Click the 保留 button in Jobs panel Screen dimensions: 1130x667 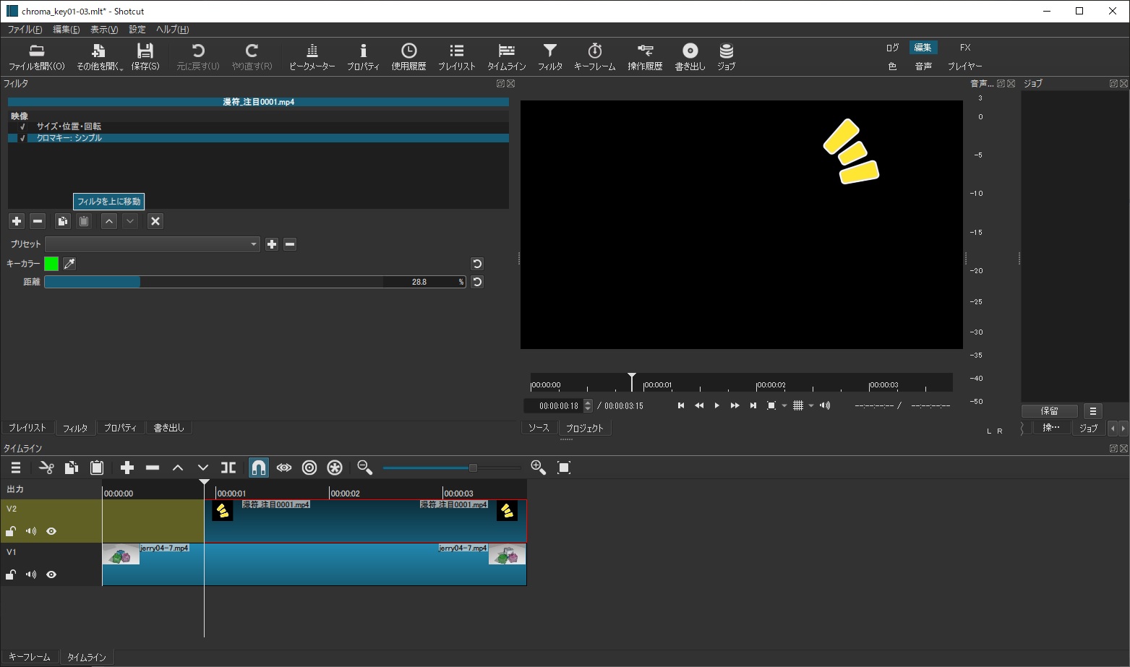tap(1050, 410)
